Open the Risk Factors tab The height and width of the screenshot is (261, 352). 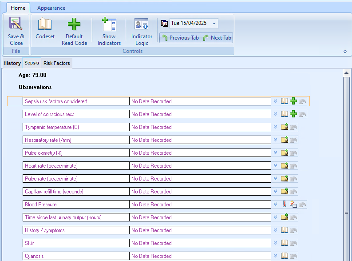56,63
